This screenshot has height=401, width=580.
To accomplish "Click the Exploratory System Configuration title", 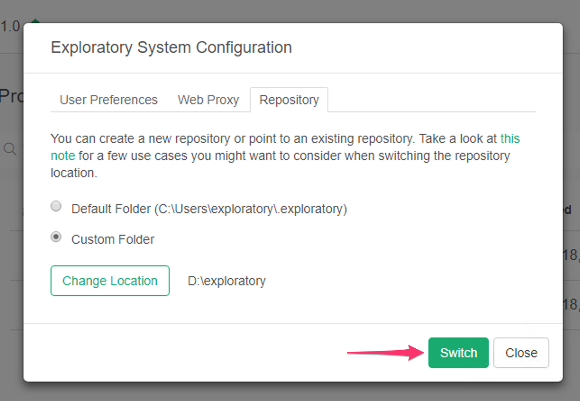I will 171,47.
